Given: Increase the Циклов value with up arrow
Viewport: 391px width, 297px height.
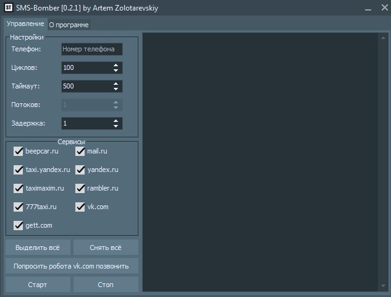Looking at the screenshot, I should pos(116,64).
